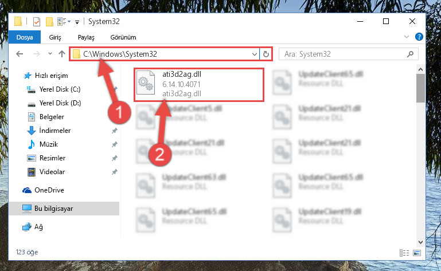Open Help with the question mark icon
Image resolution: width=441 pixels, height=271 pixels.
click(x=419, y=37)
